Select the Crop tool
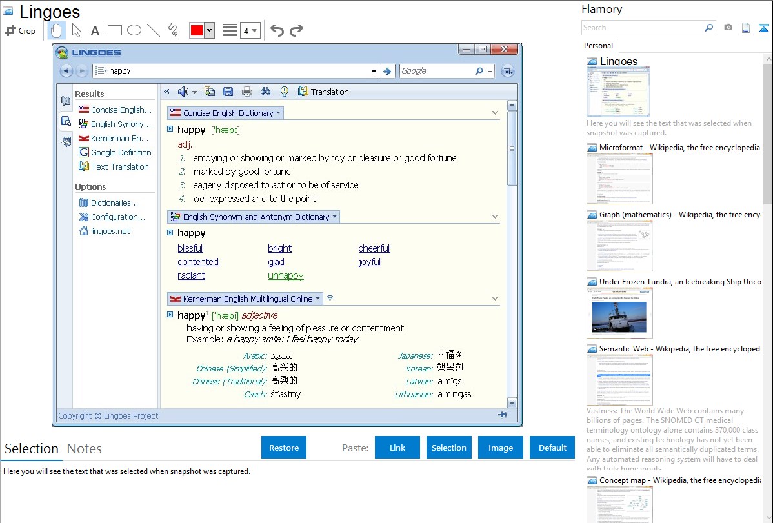 [20, 30]
